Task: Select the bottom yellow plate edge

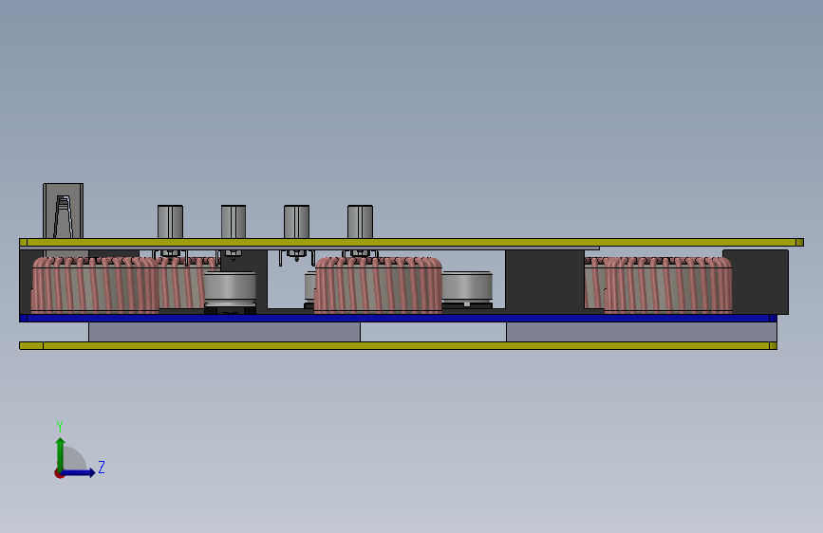Action: pyautogui.click(x=398, y=346)
